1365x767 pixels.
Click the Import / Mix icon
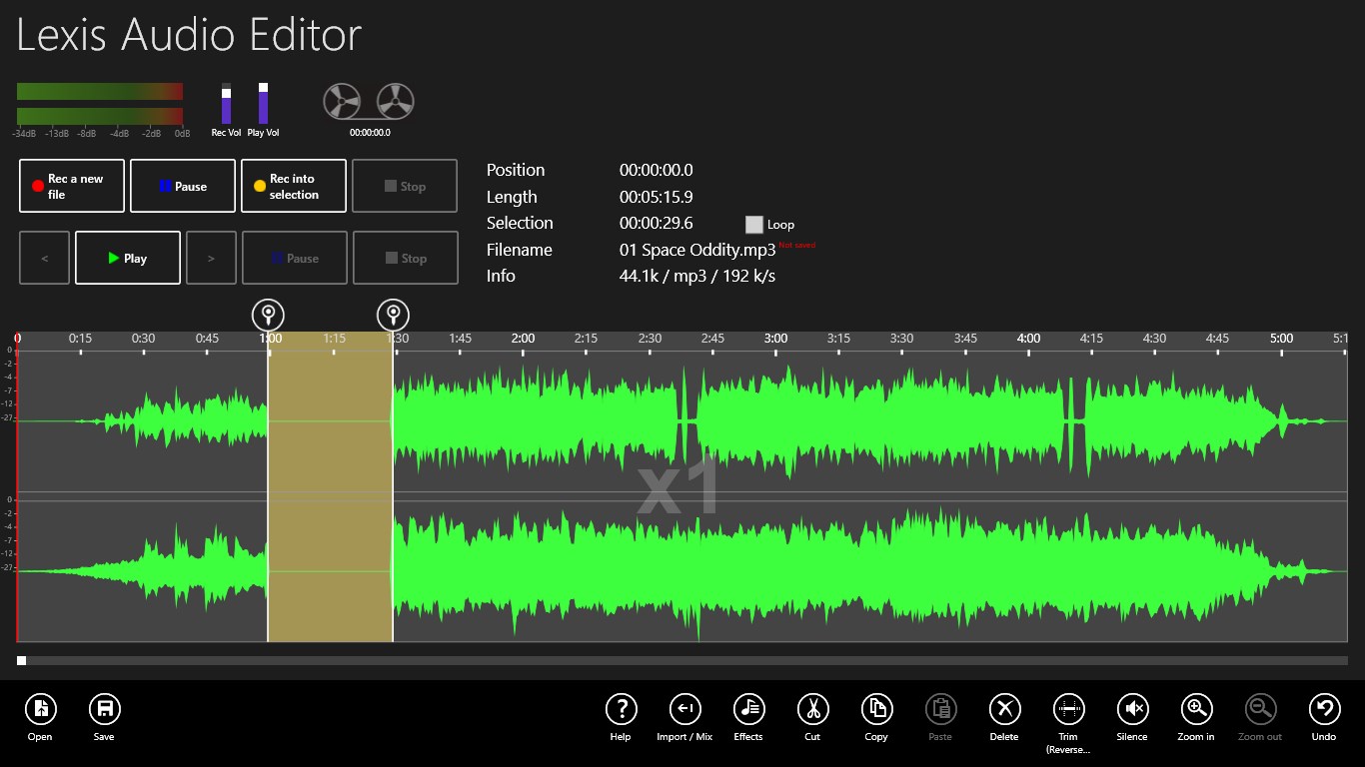point(685,710)
